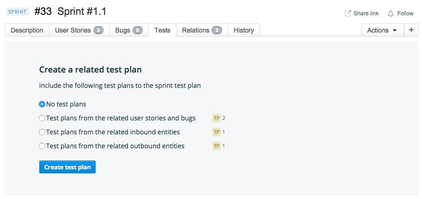Click the TP badge for inbound entities

coord(217,132)
